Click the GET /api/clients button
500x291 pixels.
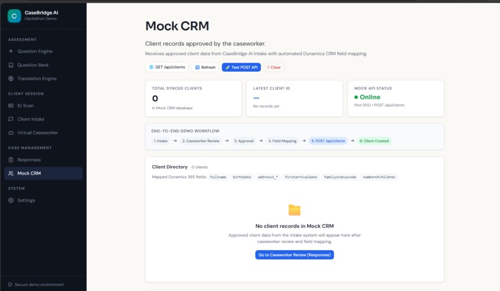tap(167, 67)
